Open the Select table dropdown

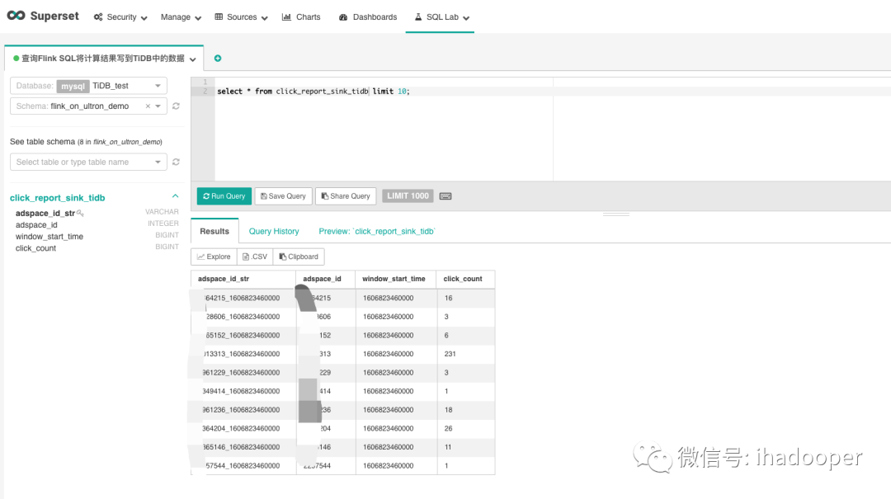point(88,162)
